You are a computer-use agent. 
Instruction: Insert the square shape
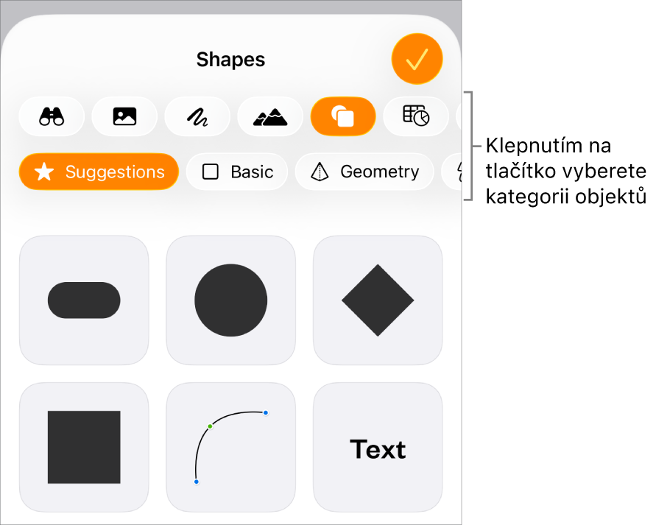84,447
